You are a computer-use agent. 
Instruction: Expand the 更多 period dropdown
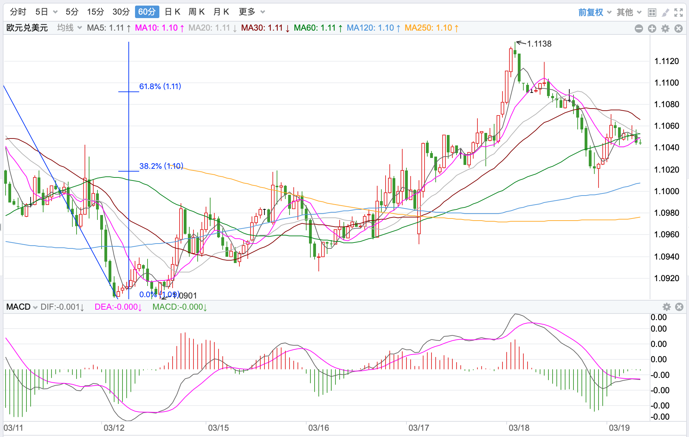pos(252,12)
